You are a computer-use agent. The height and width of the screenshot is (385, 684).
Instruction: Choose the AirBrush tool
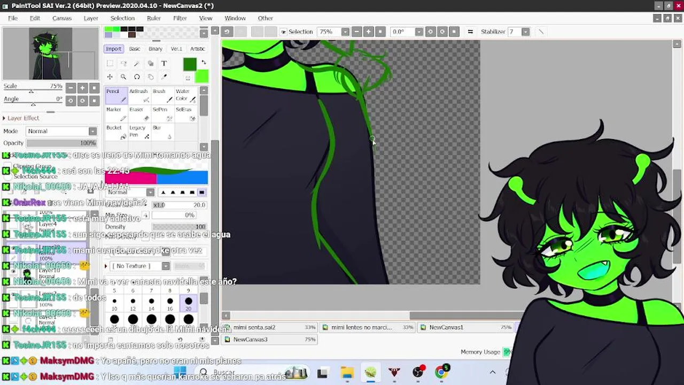tap(139, 95)
